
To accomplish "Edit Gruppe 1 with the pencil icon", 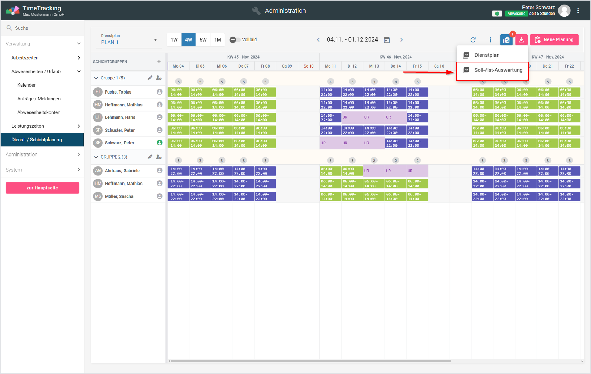I will click(x=150, y=78).
